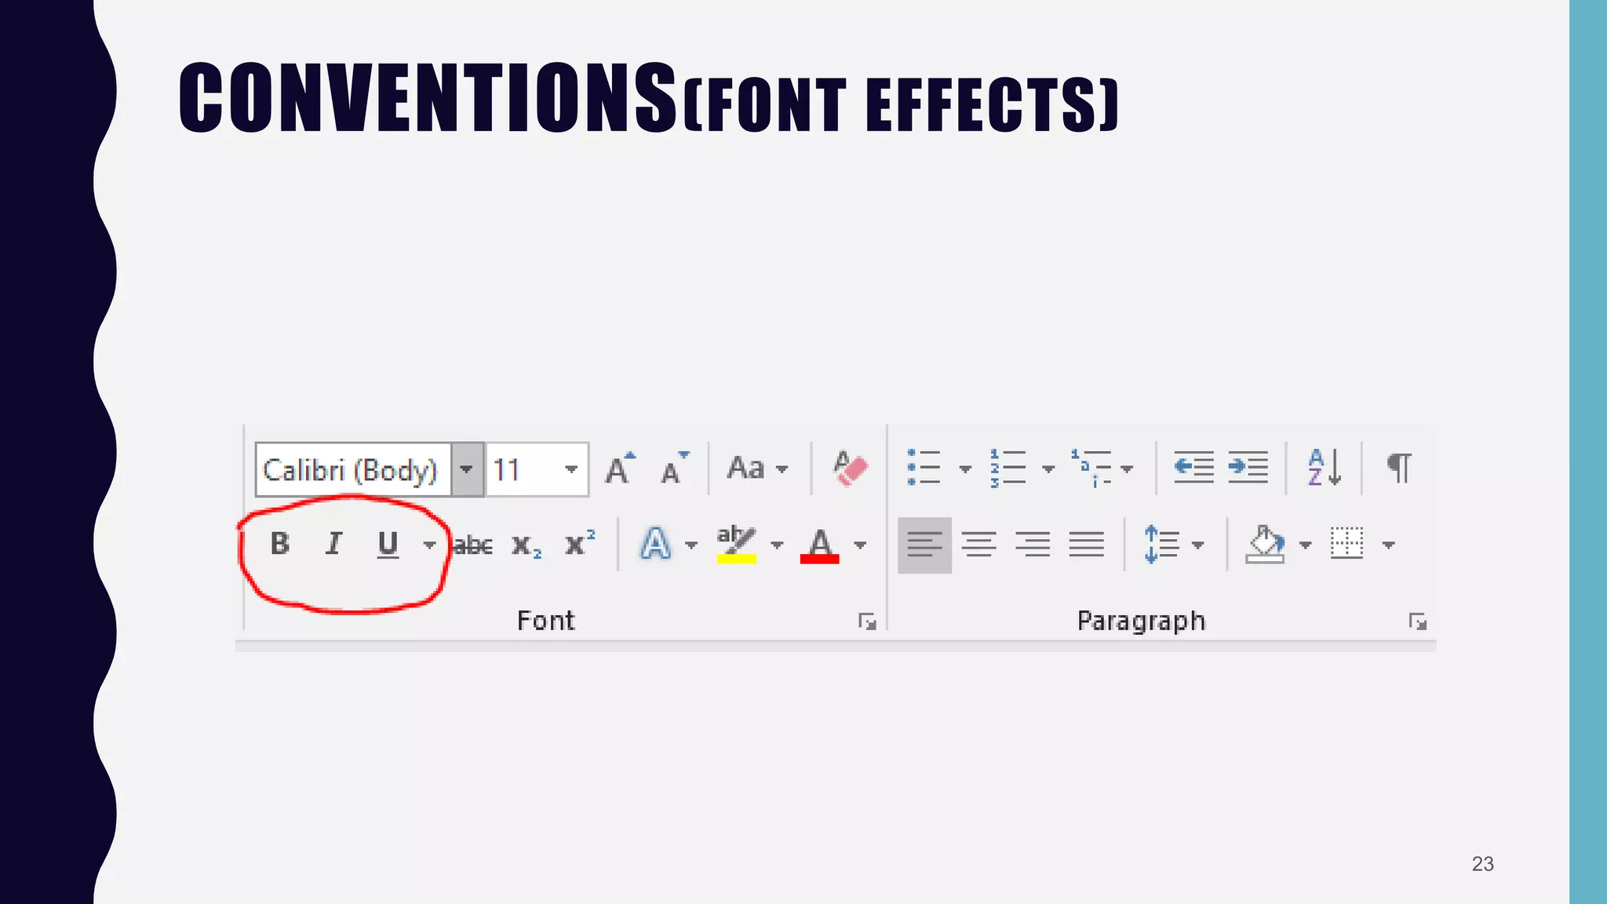Open the Borders dropdown arrow
This screenshot has height=904, width=1607.
point(1389,545)
